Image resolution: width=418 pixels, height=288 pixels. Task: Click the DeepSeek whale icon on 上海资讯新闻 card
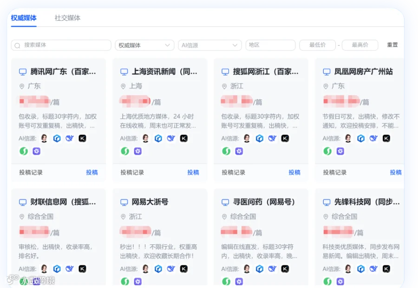tap(171, 138)
